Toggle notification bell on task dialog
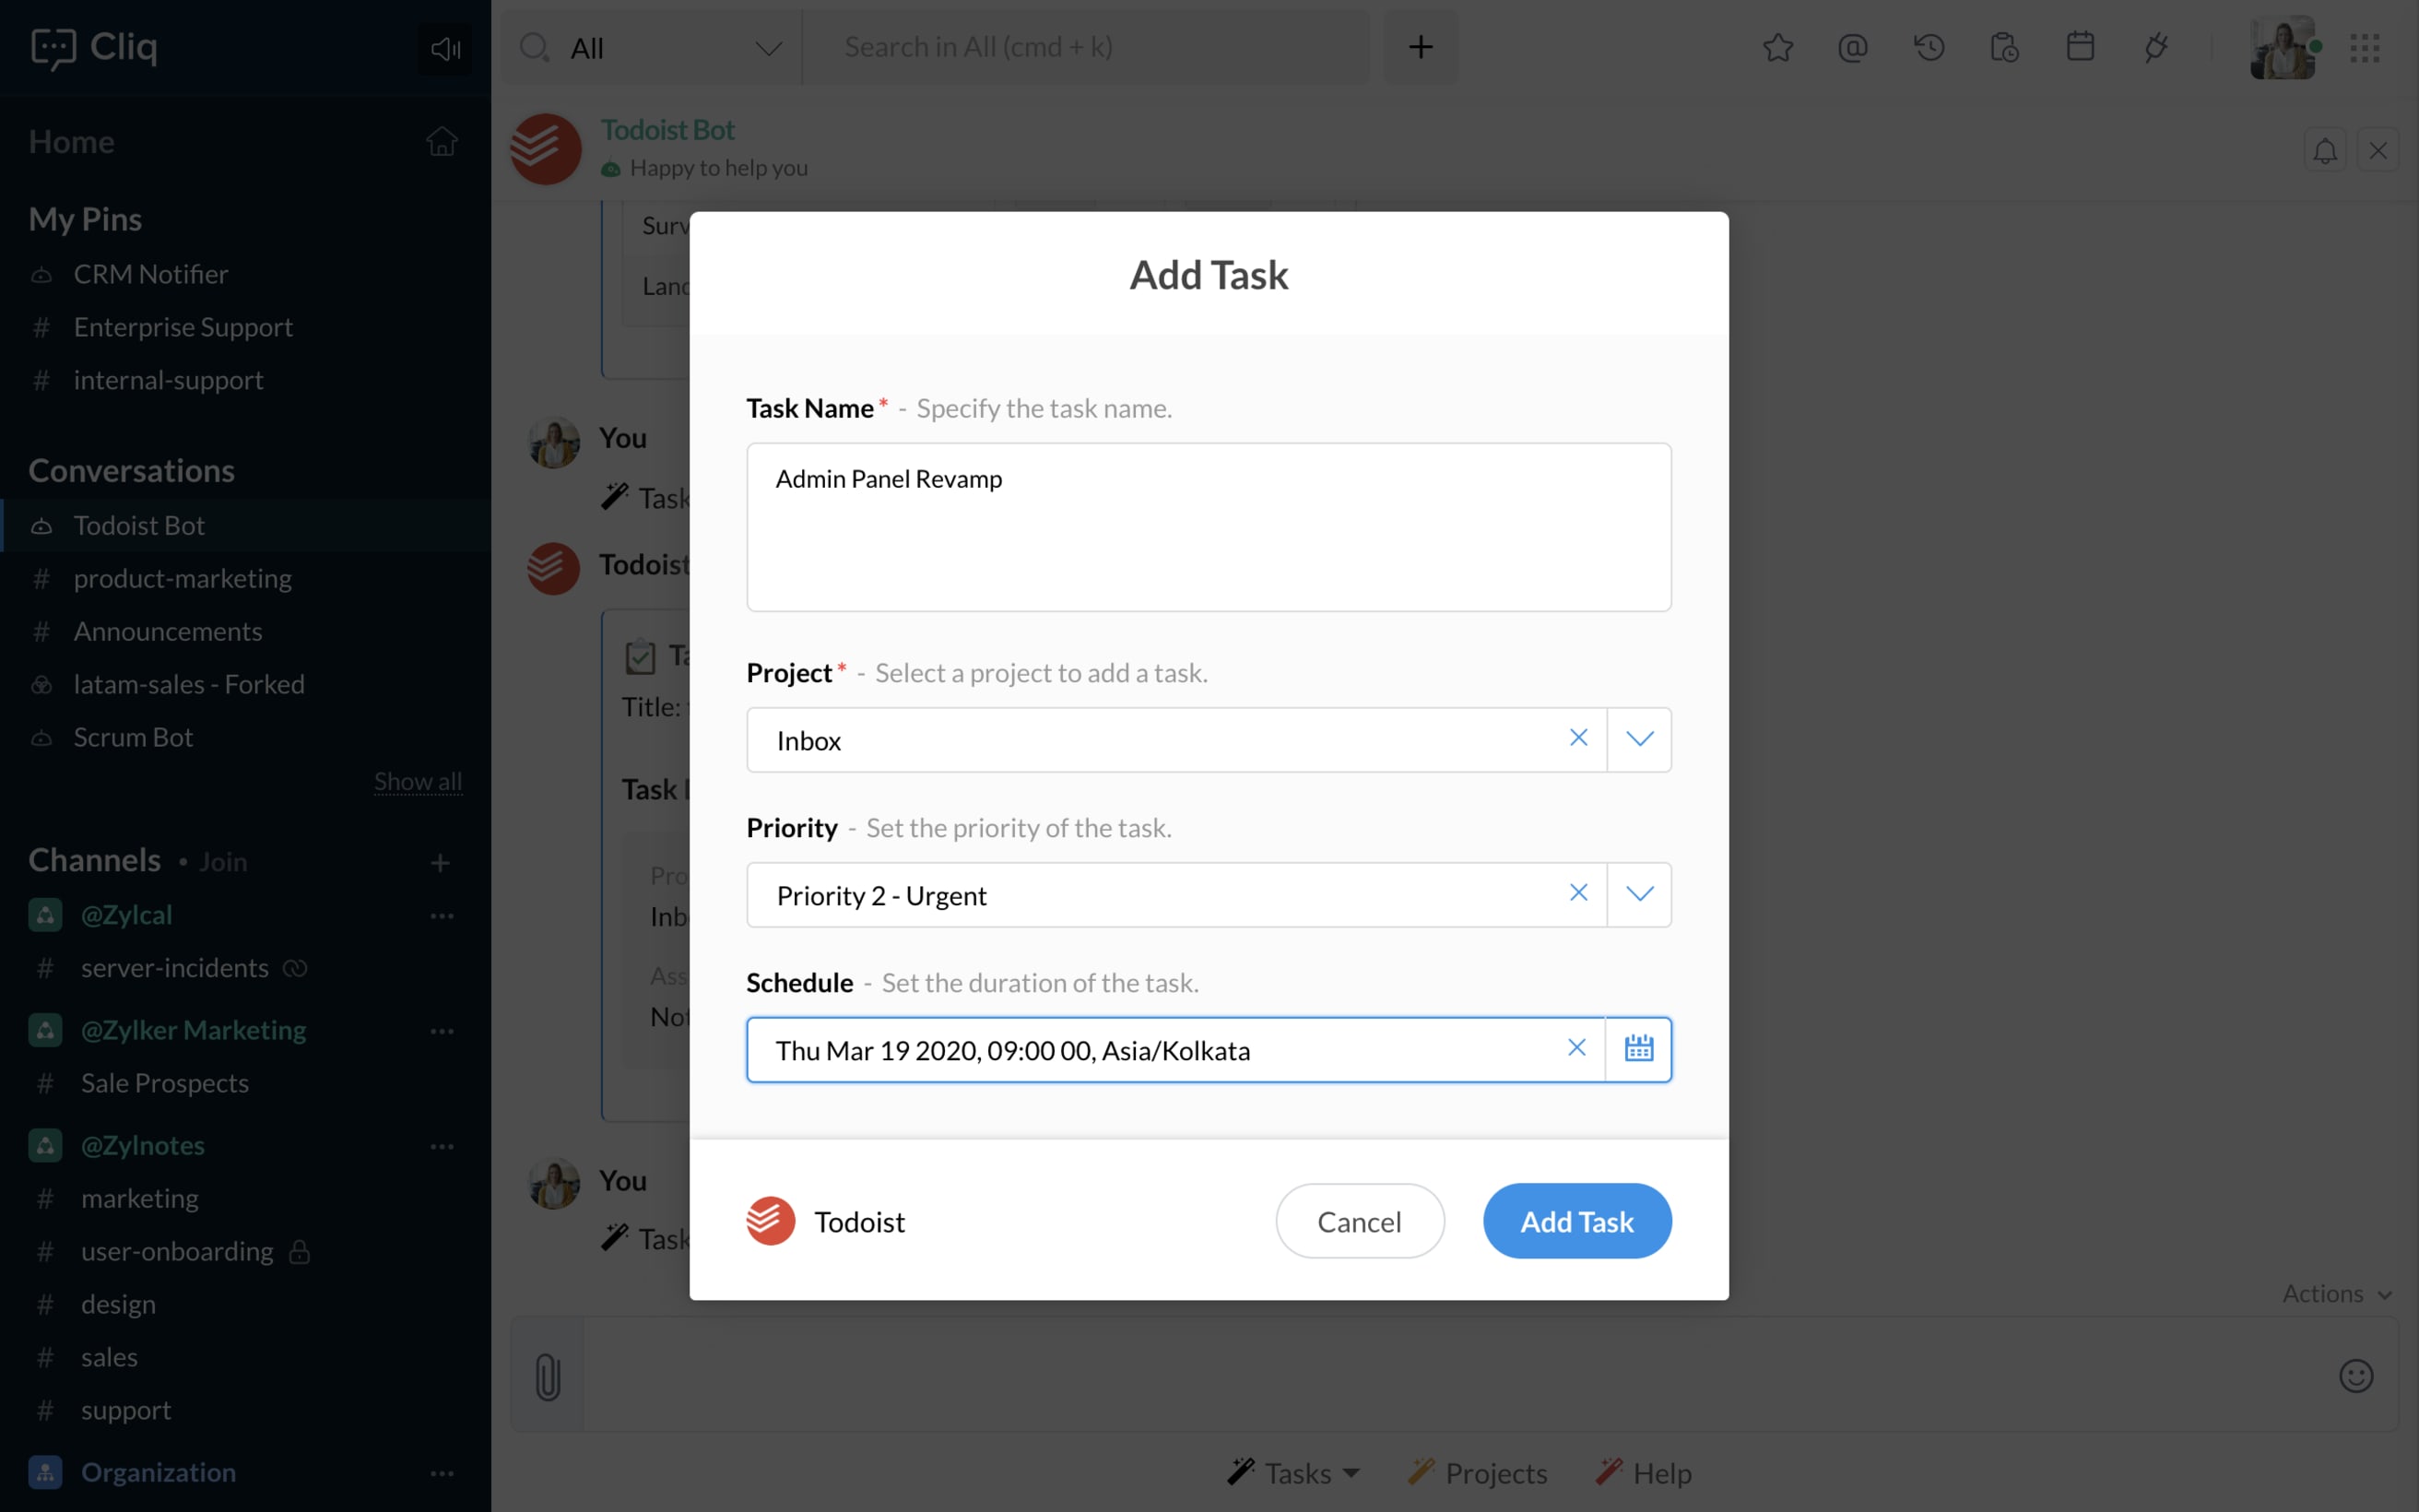The image size is (2419, 1512). (x=2325, y=149)
